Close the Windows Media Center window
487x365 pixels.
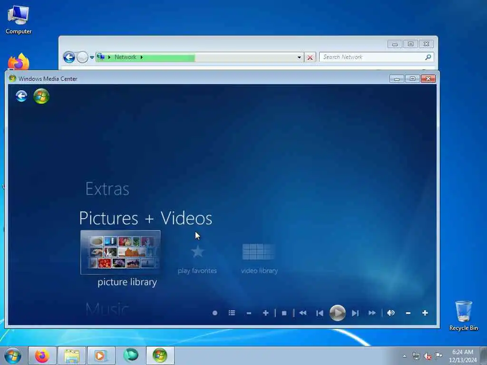429,79
